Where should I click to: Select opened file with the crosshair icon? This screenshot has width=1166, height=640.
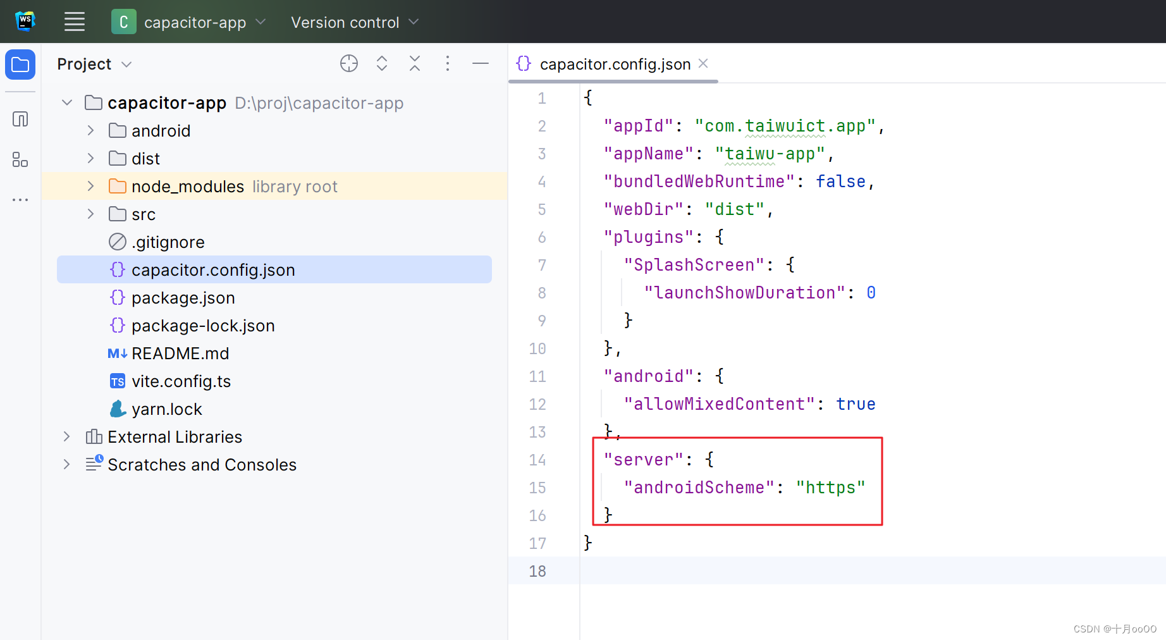tap(348, 63)
